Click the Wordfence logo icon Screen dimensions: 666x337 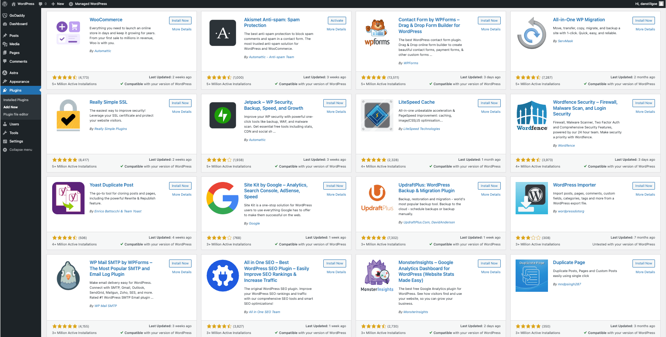532,115
